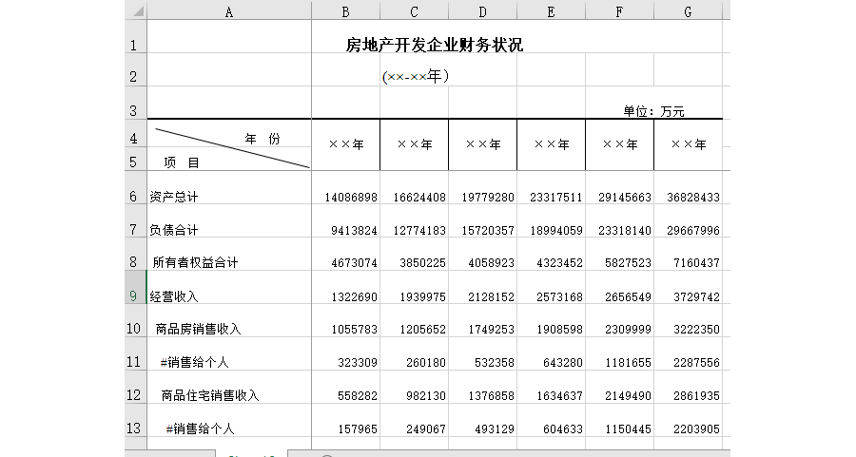The height and width of the screenshot is (457, 856).
Task: Select column F header
Action: click(619, 11)
